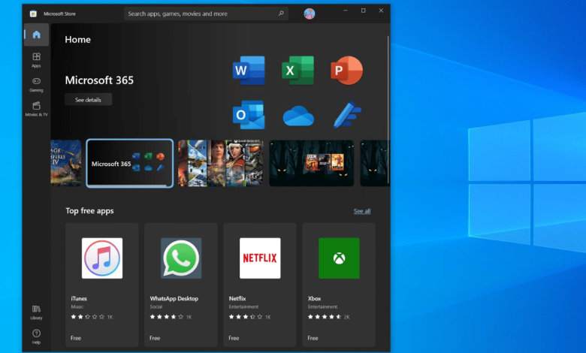Click the See details button
This screenshot has width=586, height=353.
coord(88,100)
